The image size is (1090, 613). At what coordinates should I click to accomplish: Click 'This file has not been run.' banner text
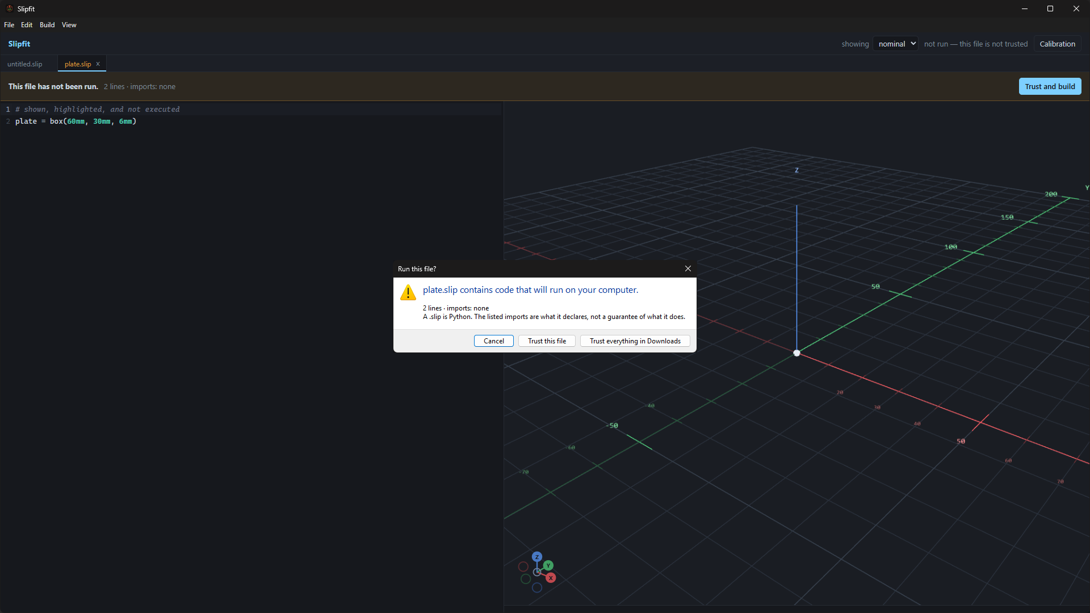[53, 86]
